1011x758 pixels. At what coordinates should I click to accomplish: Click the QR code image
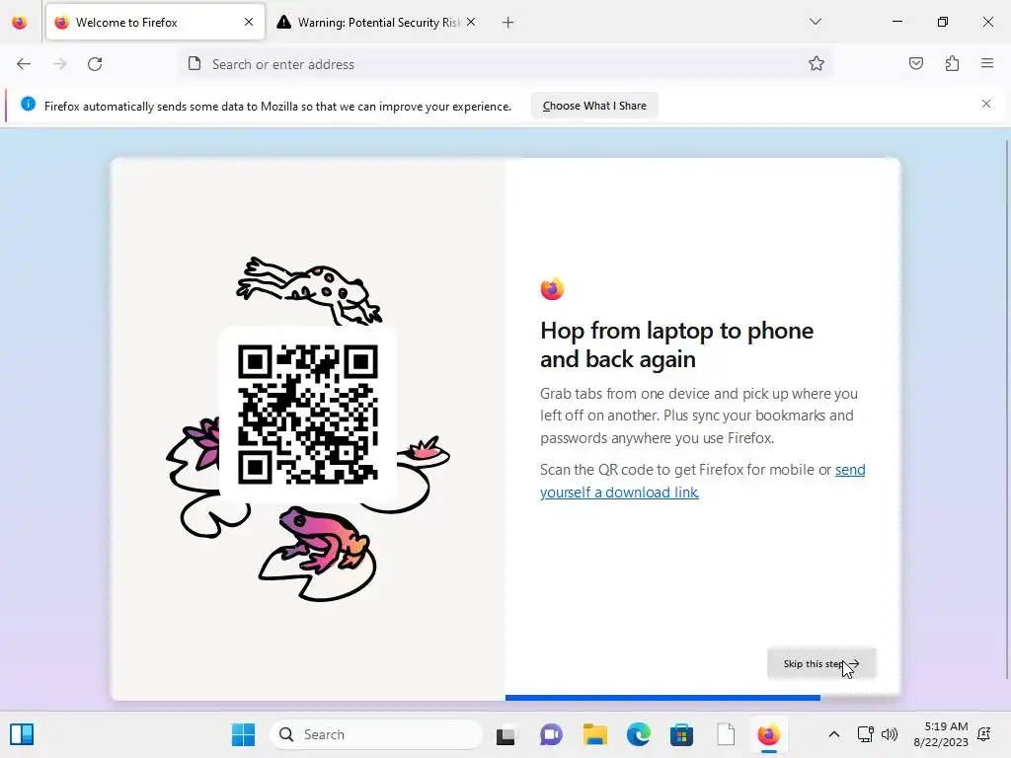click(308, 415)
